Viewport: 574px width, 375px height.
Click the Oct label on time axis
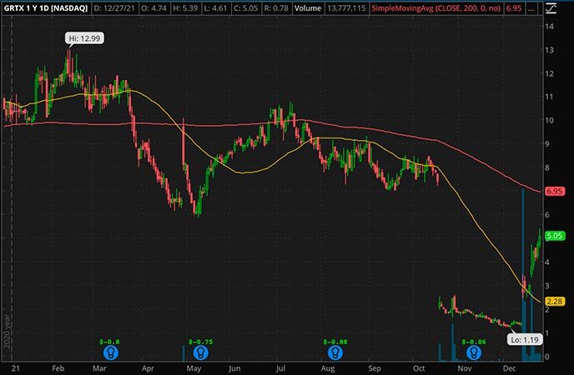tap(419, 368)
